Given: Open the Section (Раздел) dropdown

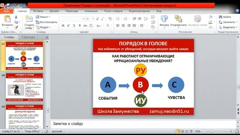Looking at the screenshot, I should [43, 27].
